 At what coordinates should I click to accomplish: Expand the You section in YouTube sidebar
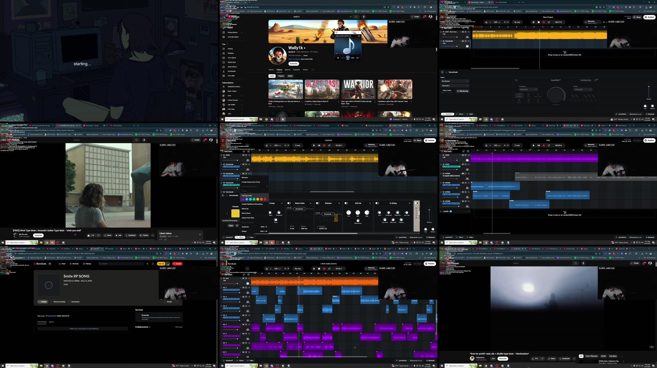[x=224, y=44]
